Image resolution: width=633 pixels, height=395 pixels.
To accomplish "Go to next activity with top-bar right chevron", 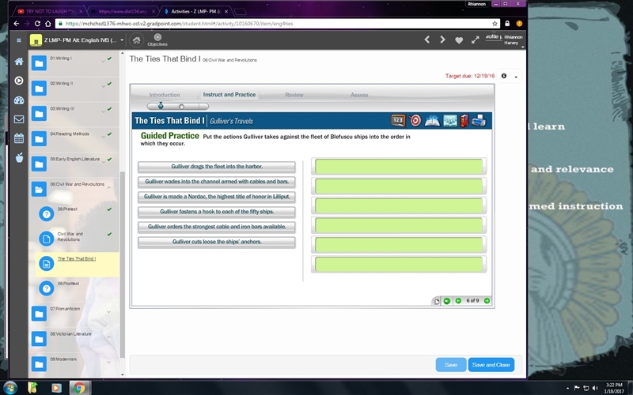I will 442,39.
